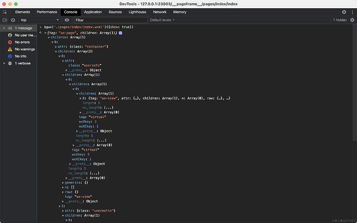Open the Network tab
The height and width of the screenshot is (223, 357).
coord(159,12)
